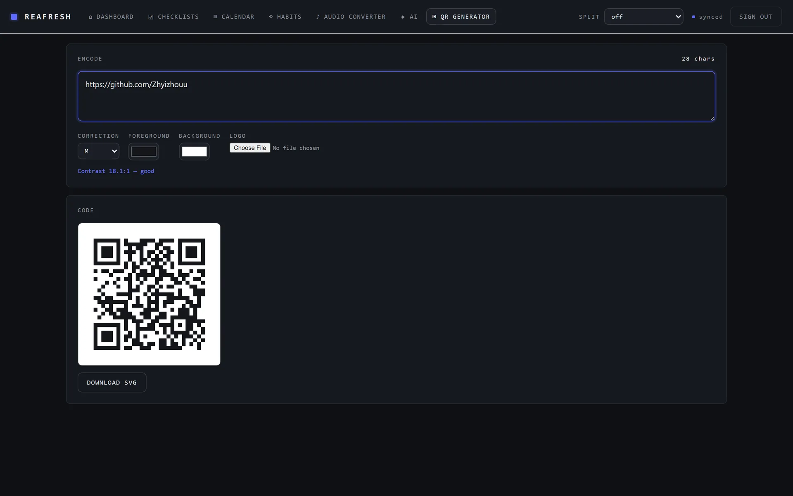Open the AI tab
This screenshot has width=793, height=496.
(409, 17)
